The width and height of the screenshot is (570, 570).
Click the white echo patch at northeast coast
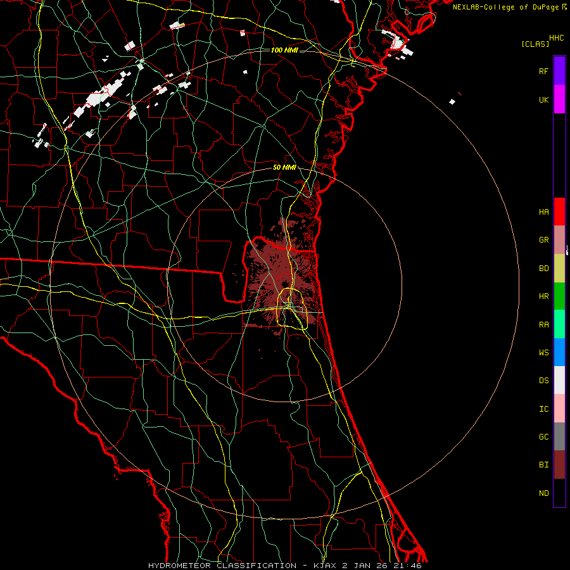pyautogui.click(x=397, y=44)
